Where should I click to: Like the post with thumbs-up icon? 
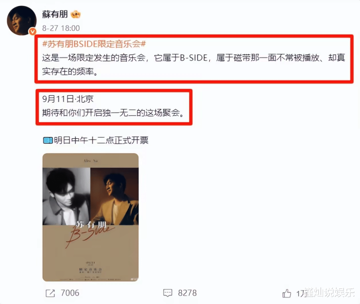(x=286, y=293)
